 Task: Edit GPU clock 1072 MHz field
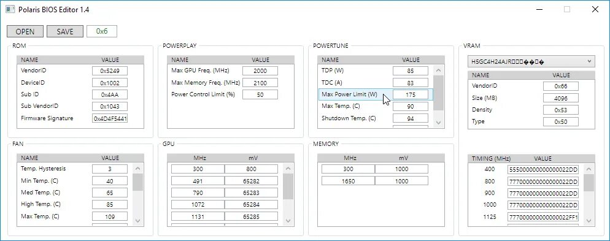point(198,204)
